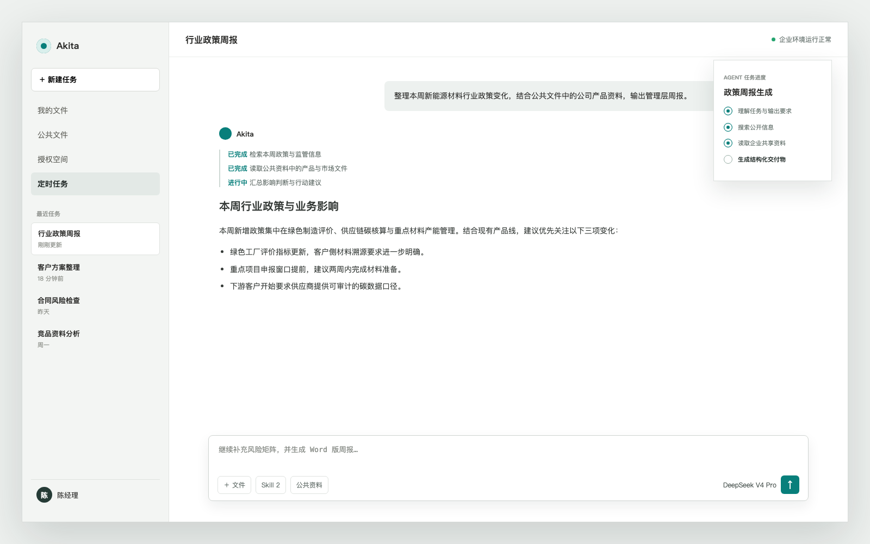Screen dimensions: 870x544
Task: Select the 生成结构化交付物 step indicator
Action: click(x=728, y=159)
